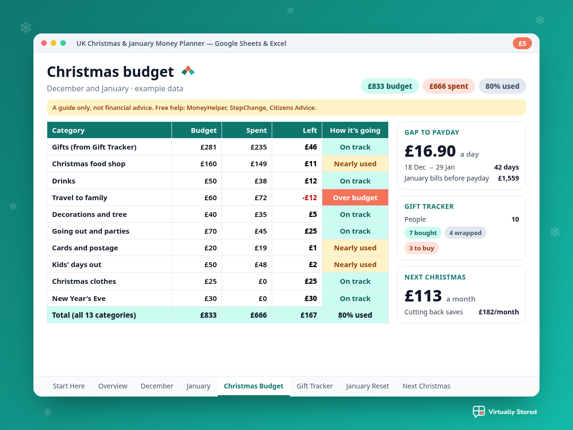Click the How it's going header

tap(355, 130)
